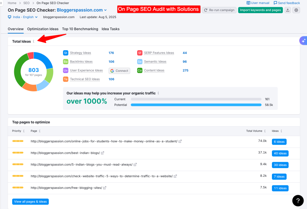Open the floating help question mark
This screenshot has width=307, height=209.
(298, 201)
